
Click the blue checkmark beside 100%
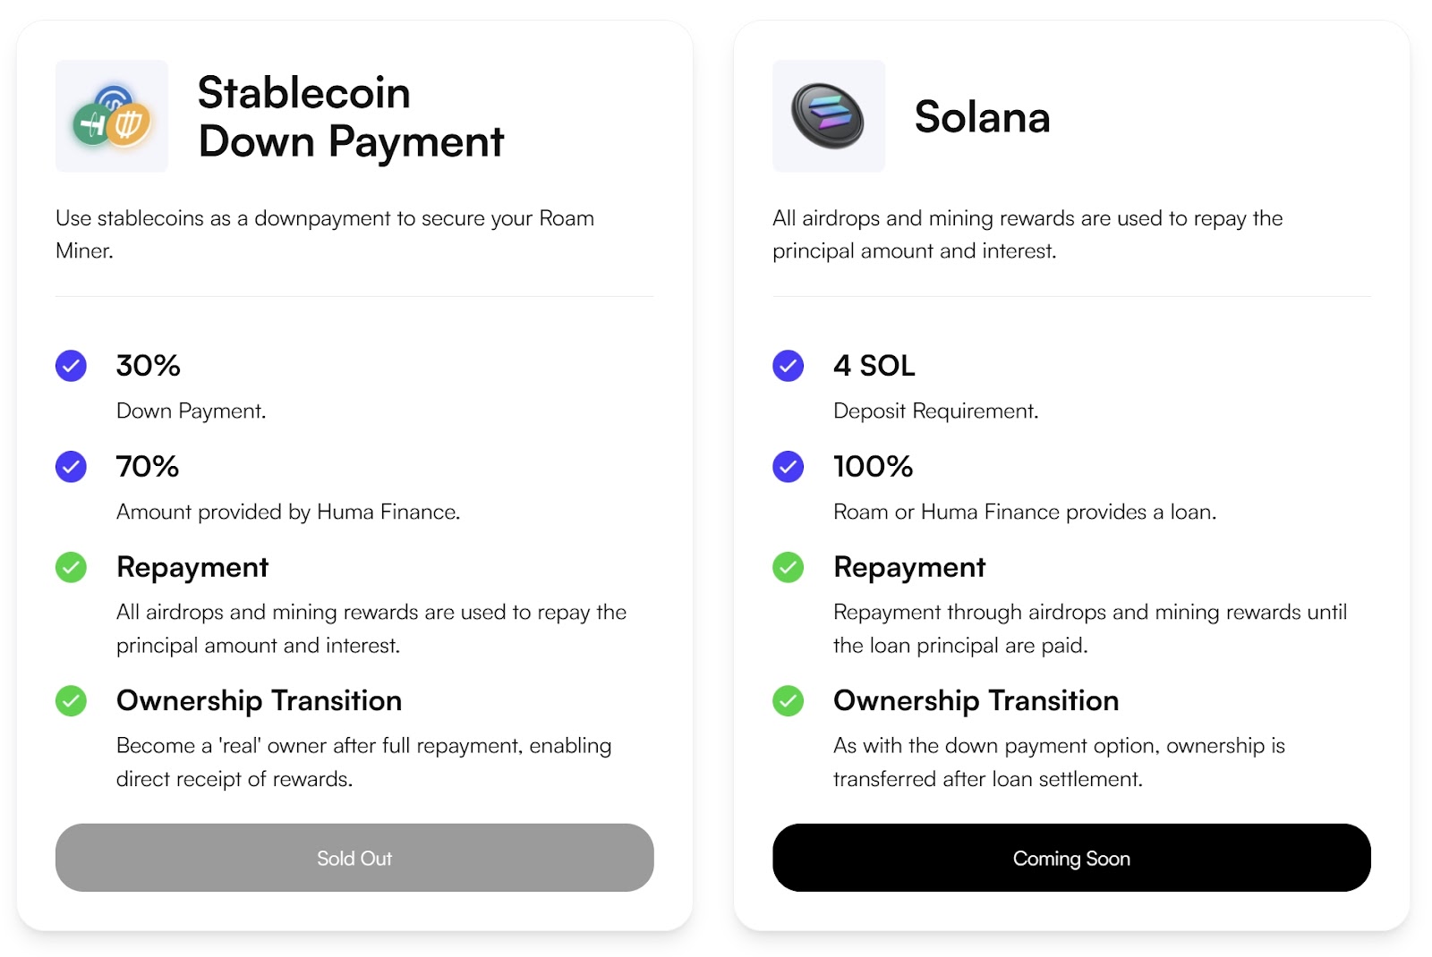(788, 467)
